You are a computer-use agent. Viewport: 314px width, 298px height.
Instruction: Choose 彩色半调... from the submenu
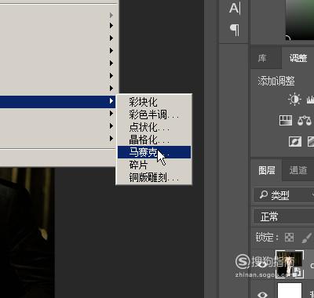click(x=154, y=114)
